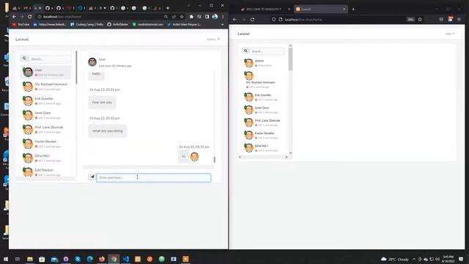Click the send message paper-plane icon

pos(92,177)
